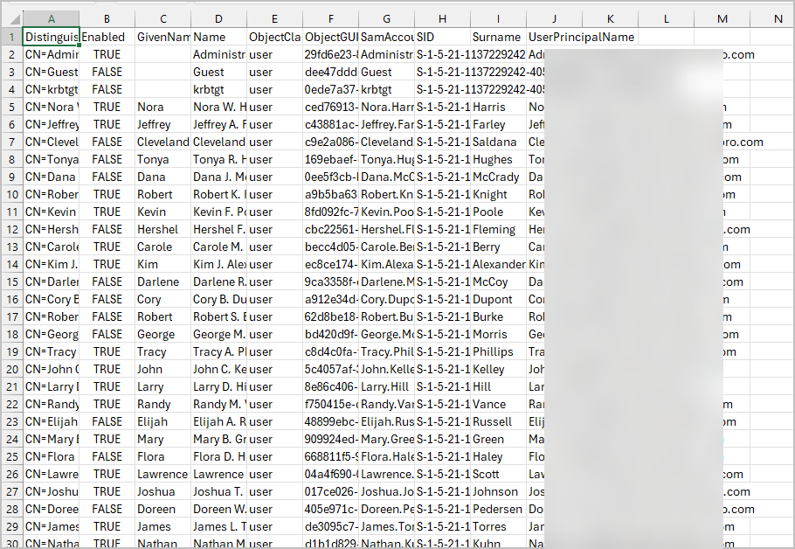Select the GivenName cell containing Doreen
Image resolution: width=795 pixels, height=549 pixels.
162,509
